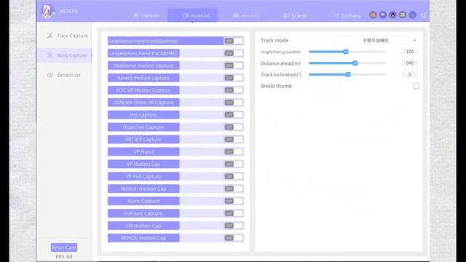Toggle the HIS capture switch
Viewport: 466px width, 262px height.
pos(234,115)
